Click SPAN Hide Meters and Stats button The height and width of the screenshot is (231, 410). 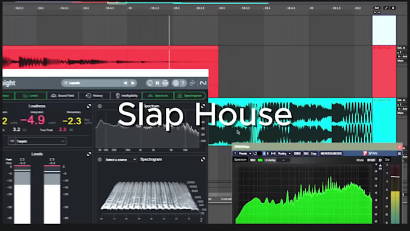pos(331,154)
